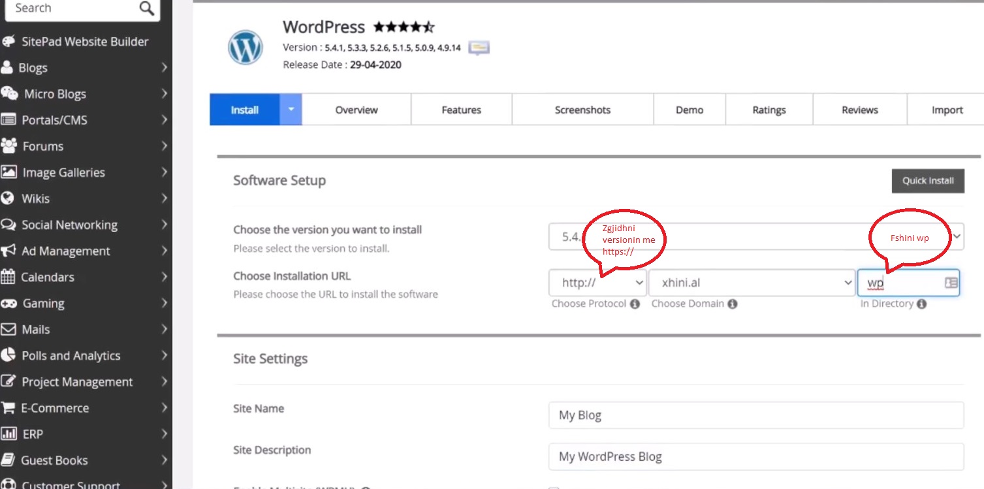Open the Reviews tab
The width and height of the screenshot is (984, 489).
860,110
